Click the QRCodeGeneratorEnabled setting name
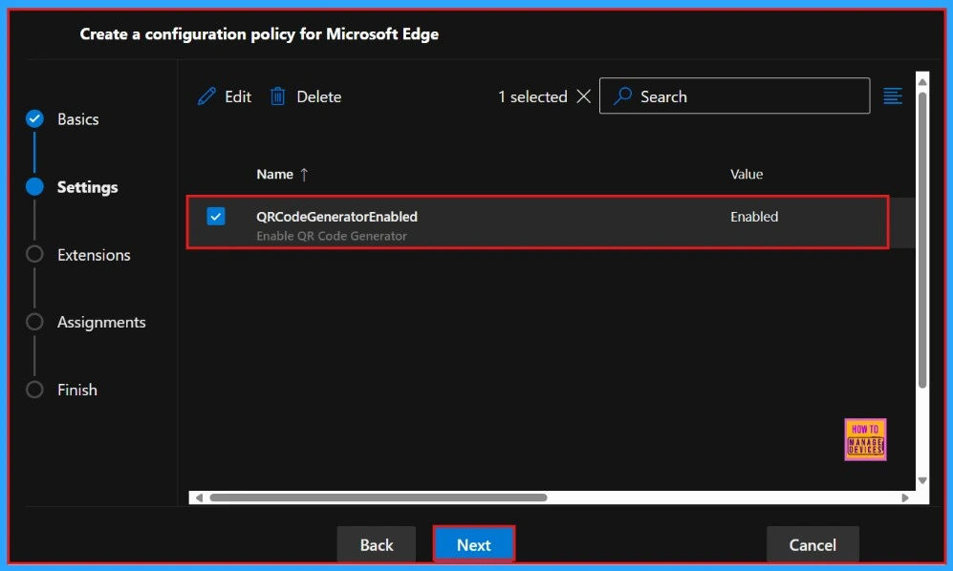Viewport: 953px width, 571px height. [336, 217]
